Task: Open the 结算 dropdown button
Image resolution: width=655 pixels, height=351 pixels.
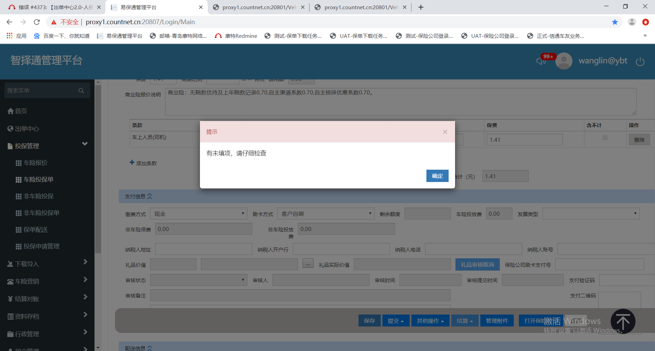Action: [465, 321]
